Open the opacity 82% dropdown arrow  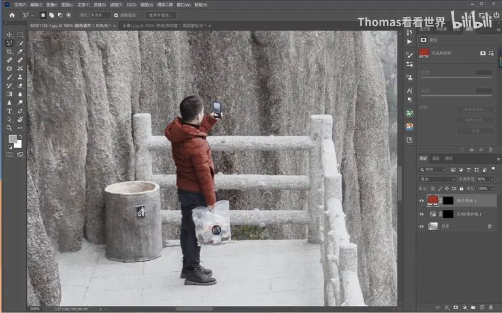[x=492, y=179]
